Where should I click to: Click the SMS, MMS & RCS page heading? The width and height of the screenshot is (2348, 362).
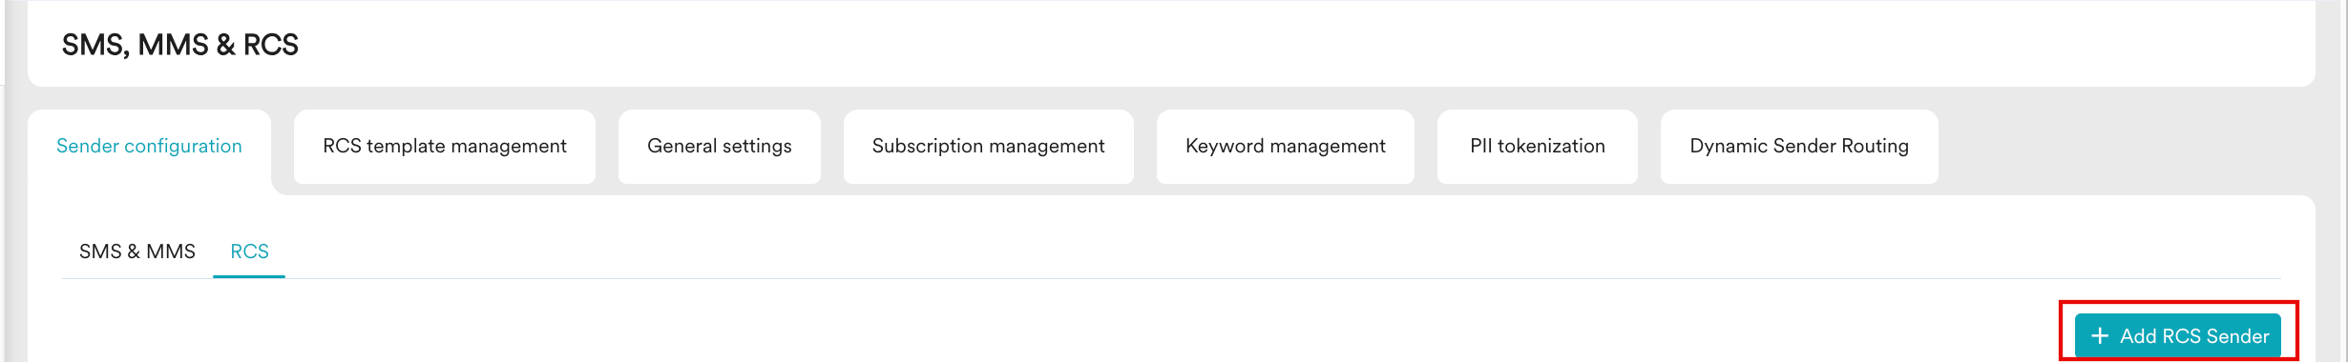tap(180, 45)
